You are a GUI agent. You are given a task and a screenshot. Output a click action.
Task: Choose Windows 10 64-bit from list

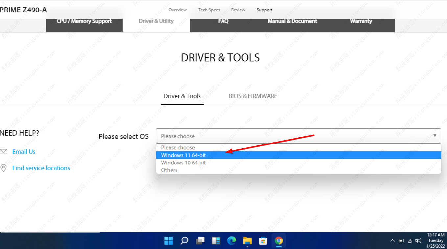pyautogui.click(x=183, y=163)
